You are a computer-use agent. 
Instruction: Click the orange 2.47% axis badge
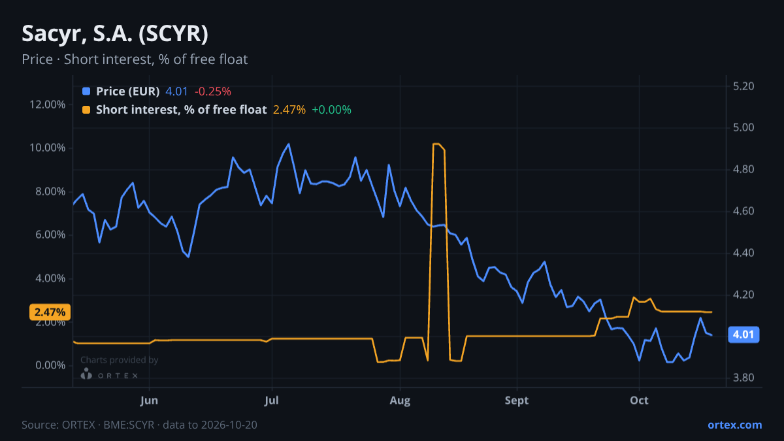tap(50, 312)
